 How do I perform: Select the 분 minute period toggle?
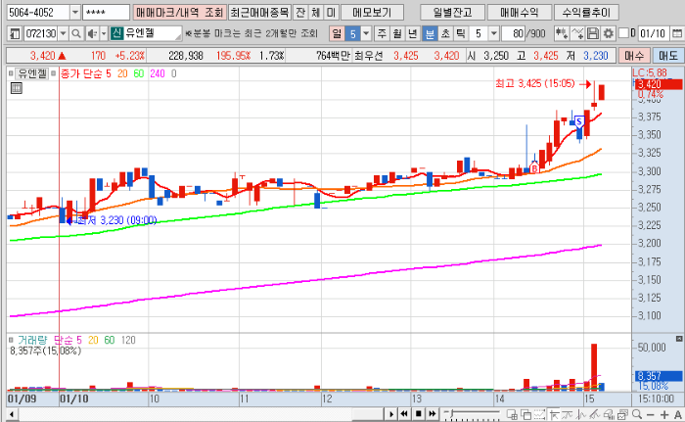[431, 33]
